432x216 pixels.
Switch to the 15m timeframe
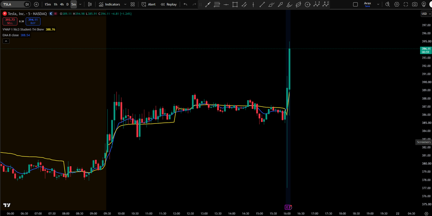coord(48,4)
